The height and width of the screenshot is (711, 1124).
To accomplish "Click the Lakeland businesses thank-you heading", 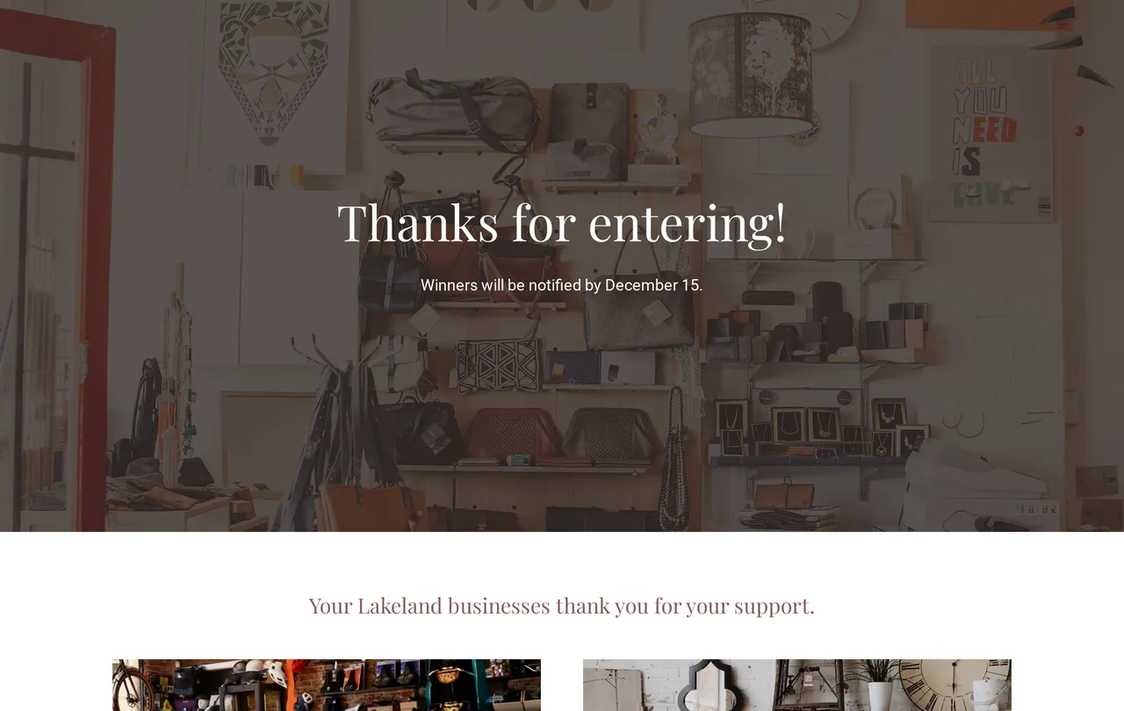I will pyautogui.click(x=562, y=606).
